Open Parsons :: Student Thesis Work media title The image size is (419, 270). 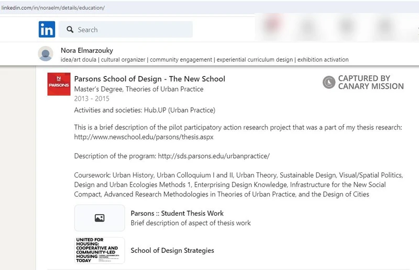(x=177, y=213)
